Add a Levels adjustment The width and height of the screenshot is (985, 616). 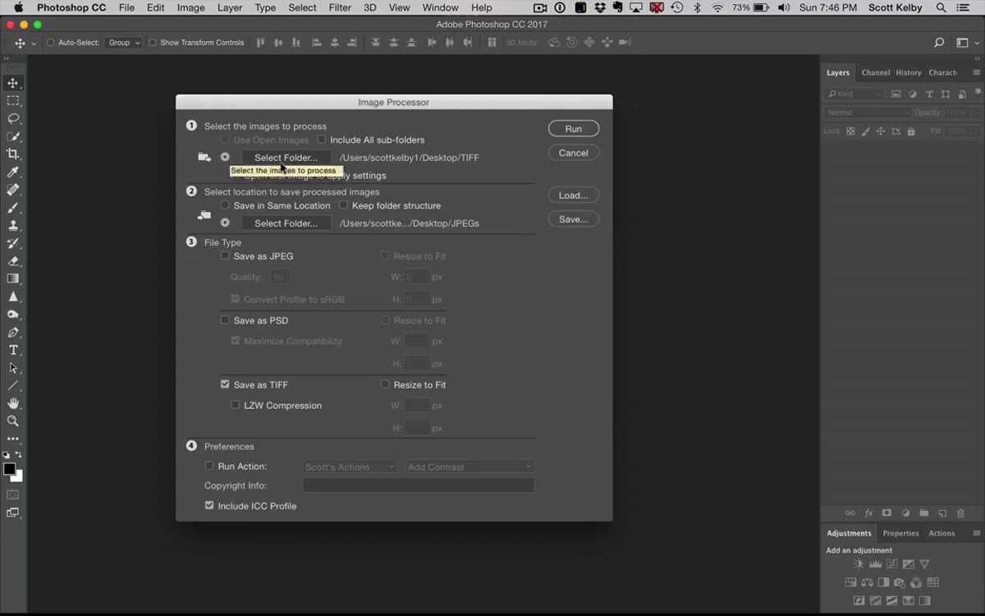coord(875,564)
